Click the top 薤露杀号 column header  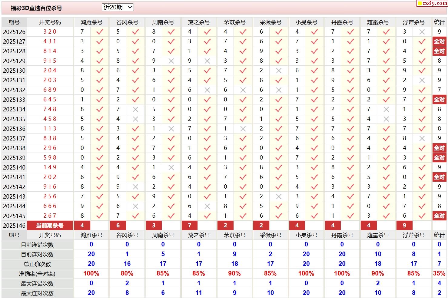click(x=378, y=22)
